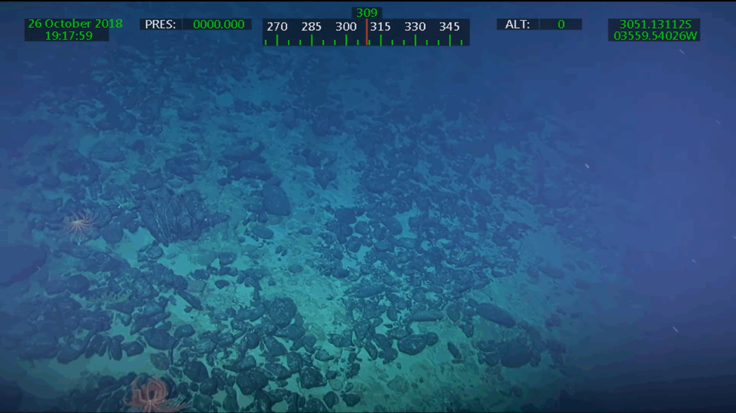736x413 pixels.
Task: Click compass mark 345
Action: [x=450, y=27]
